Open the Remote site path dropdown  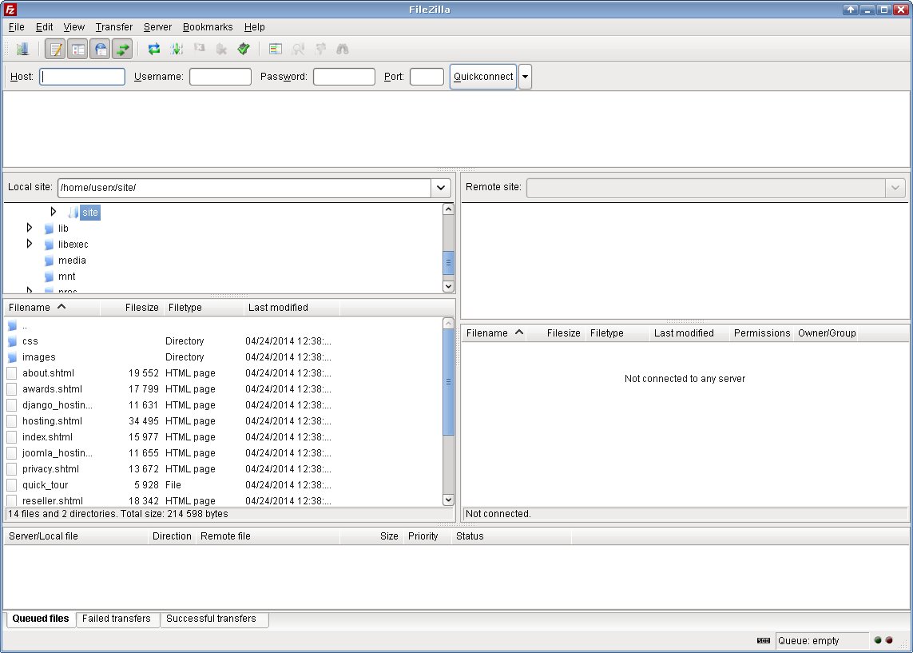(895, 188)
